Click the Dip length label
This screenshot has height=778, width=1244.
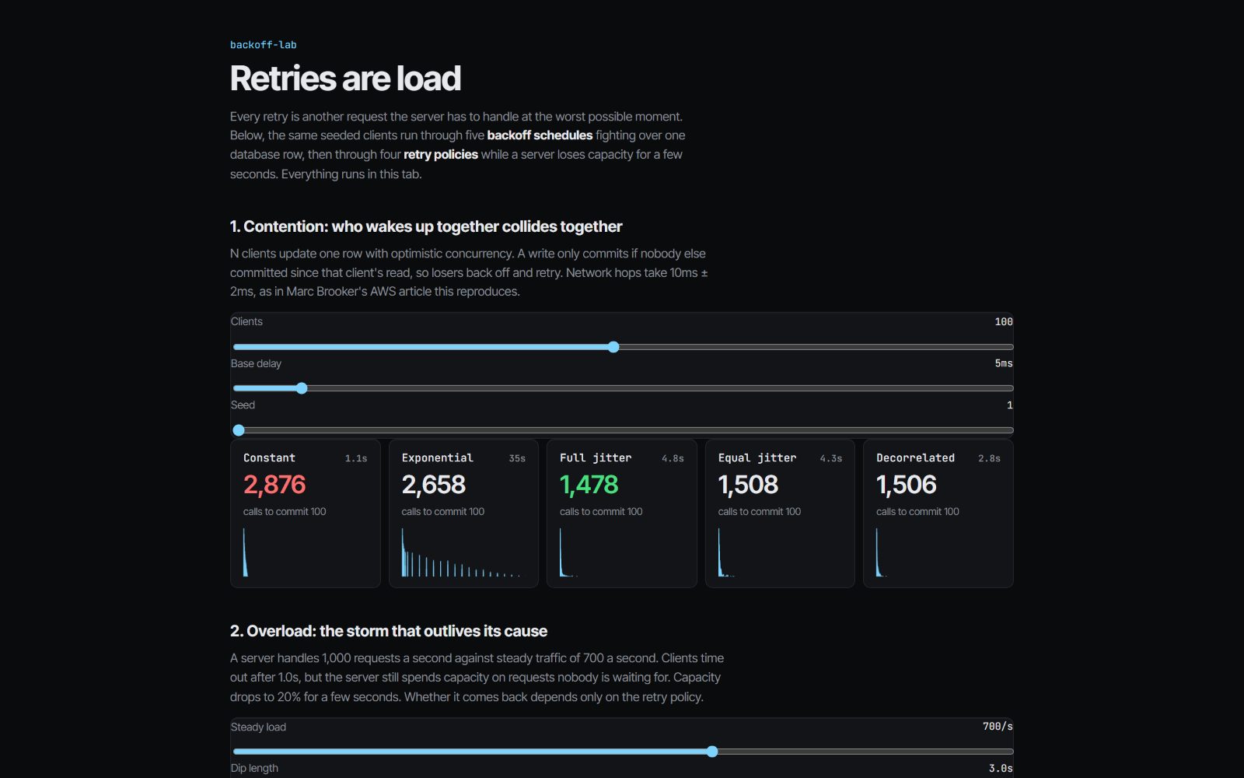254,769
